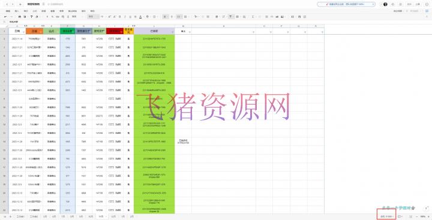Click the sum Σ formula icon
The image size is (432, 220).
tap(253, 17)
